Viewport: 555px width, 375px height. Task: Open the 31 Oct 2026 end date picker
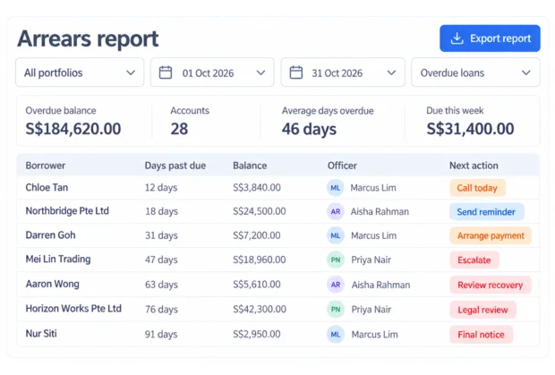coord(343,72)
